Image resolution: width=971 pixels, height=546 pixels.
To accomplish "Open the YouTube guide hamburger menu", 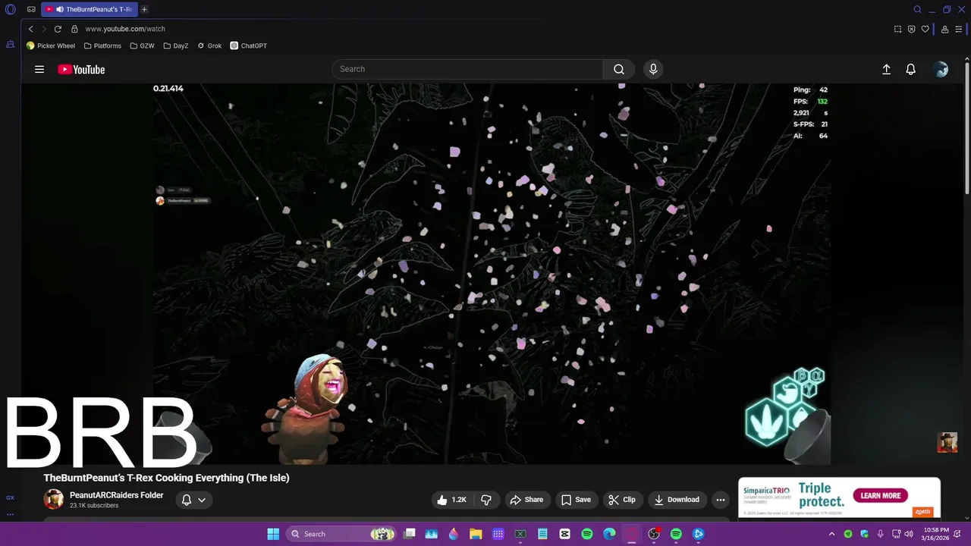I will (x=39, y=69).
